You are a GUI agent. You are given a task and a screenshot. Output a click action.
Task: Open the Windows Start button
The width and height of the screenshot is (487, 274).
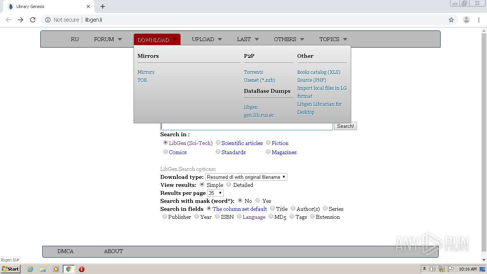tap(11, 269)
